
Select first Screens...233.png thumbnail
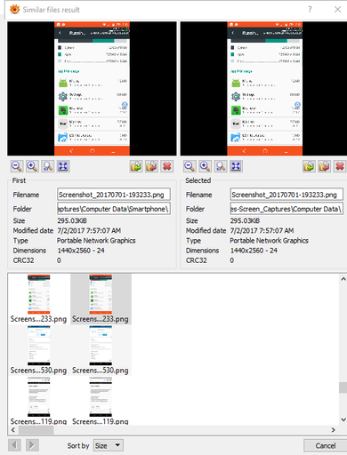[39, 299]
